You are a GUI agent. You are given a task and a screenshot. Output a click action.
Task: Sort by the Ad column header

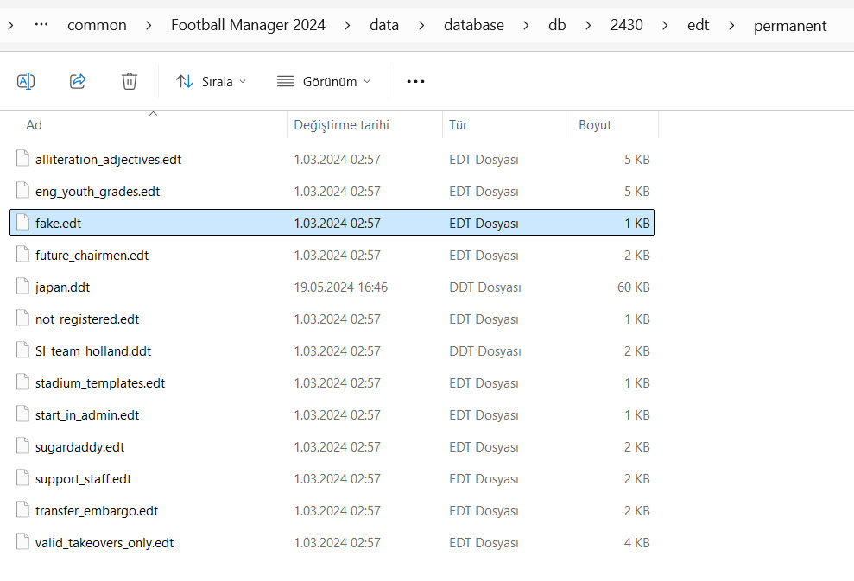[35, 125]
